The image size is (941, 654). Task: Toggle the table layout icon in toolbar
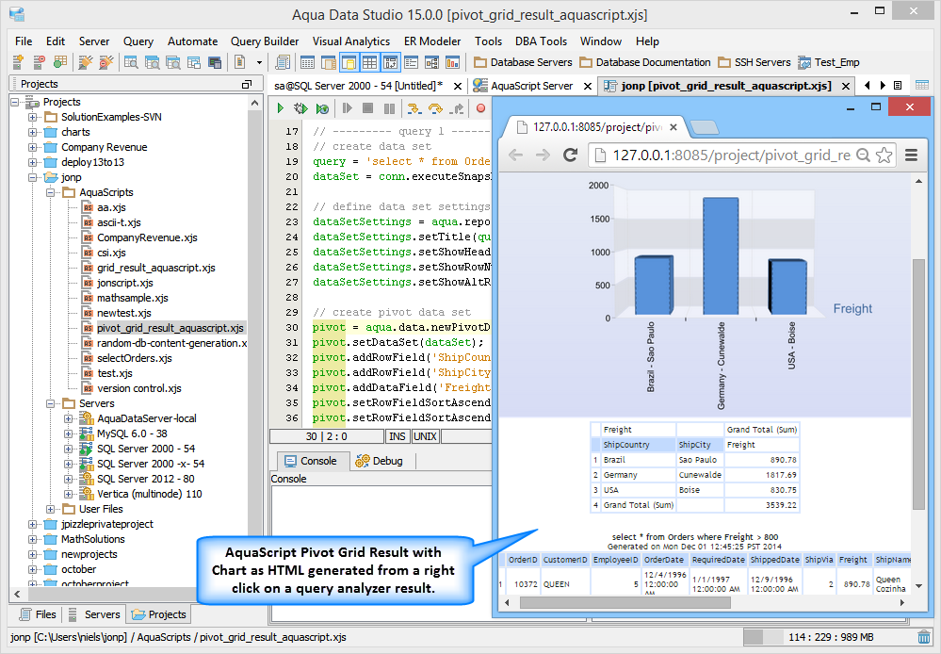pos(307,62)
